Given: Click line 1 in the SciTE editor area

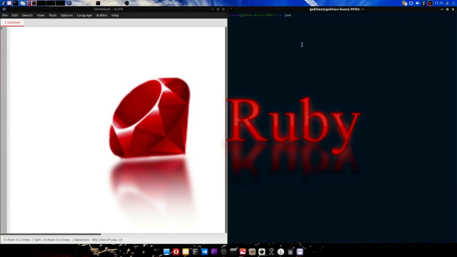Looking at the screenshot, I should 21,28.
